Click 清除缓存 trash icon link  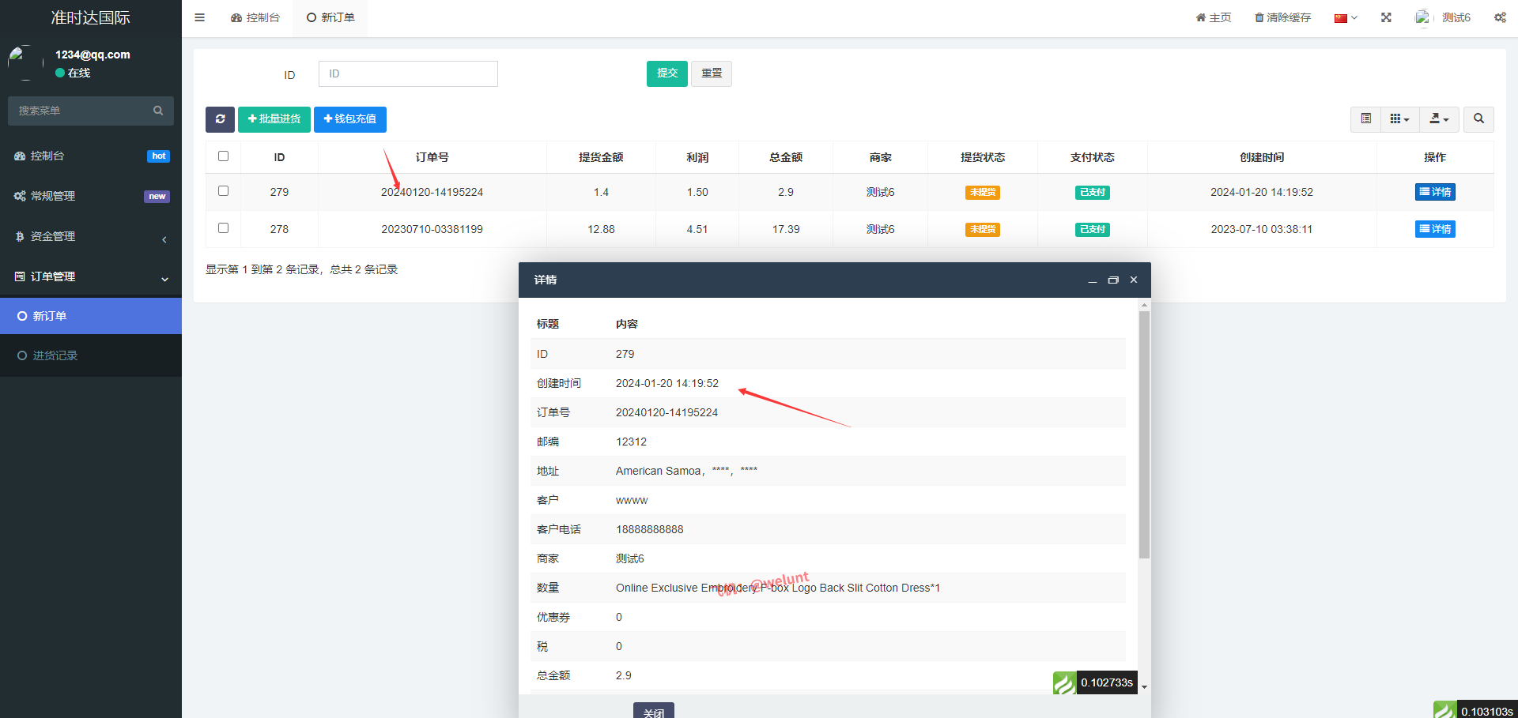[1282, 17]
